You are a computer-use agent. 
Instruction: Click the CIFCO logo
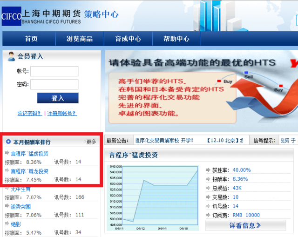(11, 16)
